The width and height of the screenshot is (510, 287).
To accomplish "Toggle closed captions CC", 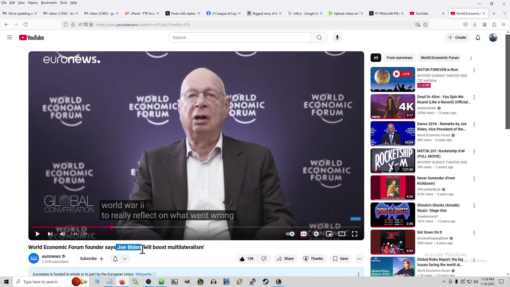I will [x=304, y=234].
